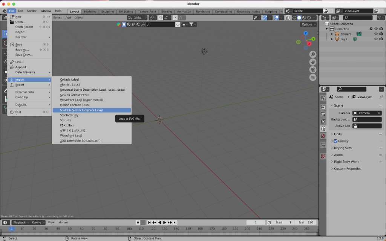386x241 pixels.
Task: Switch to orthographic view using the grid icon
Action: (x=313, y=78)
